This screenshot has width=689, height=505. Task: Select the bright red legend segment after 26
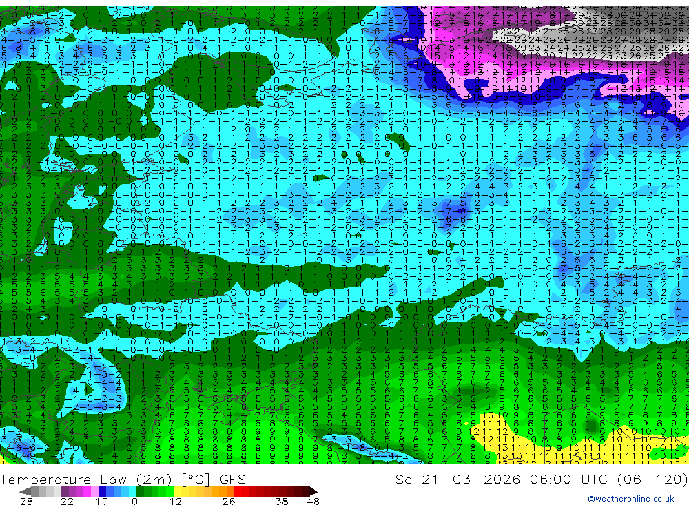238,491
